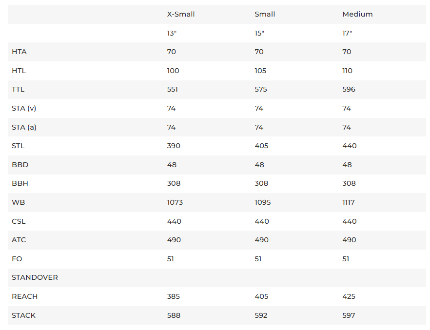Click the STA (v) row label

(24, 108)
